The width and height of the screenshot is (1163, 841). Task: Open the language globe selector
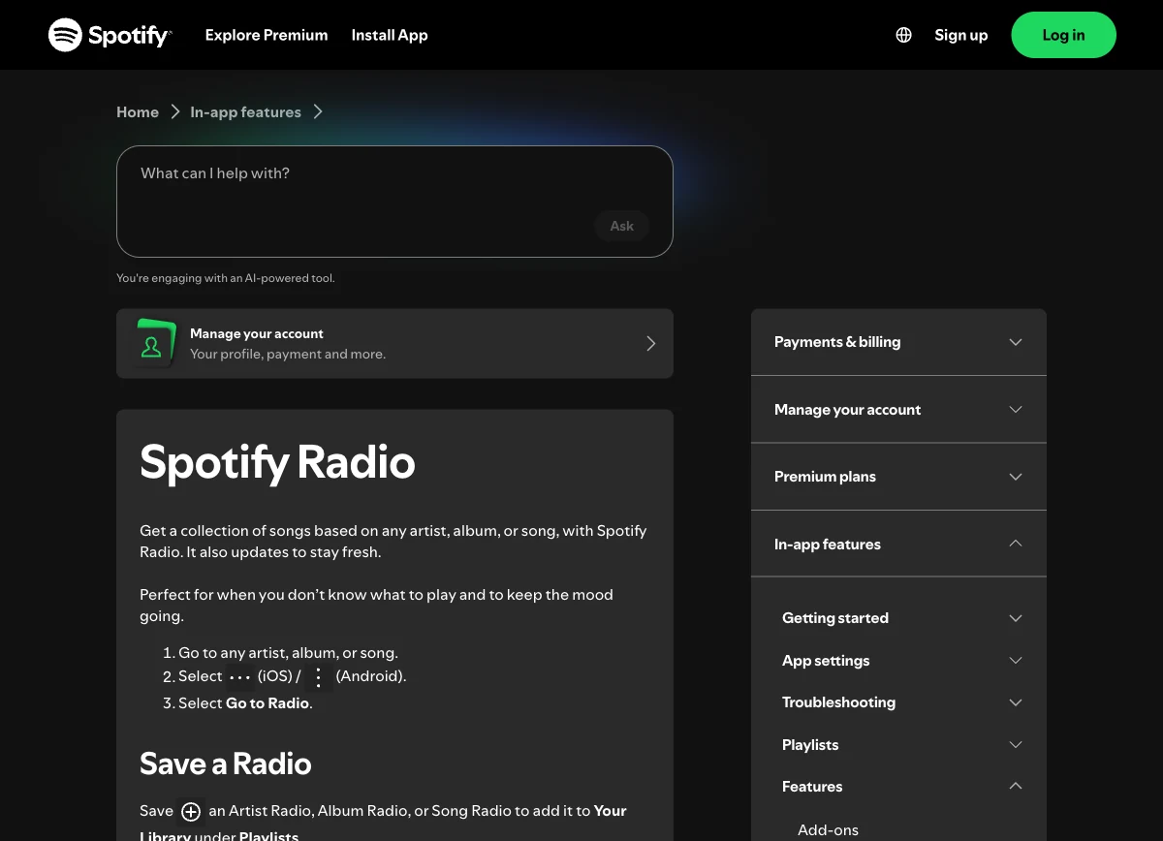click(903, 35)
